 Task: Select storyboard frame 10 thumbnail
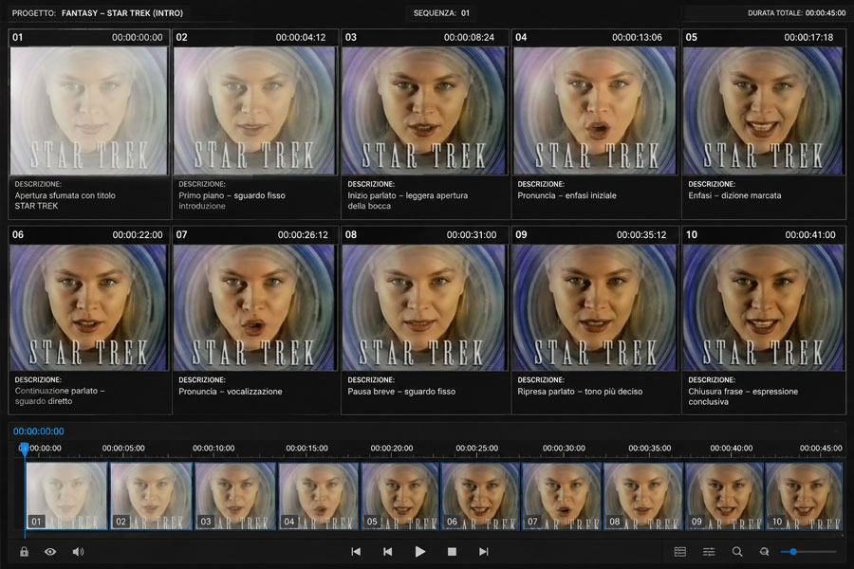[x=763, y=307]
